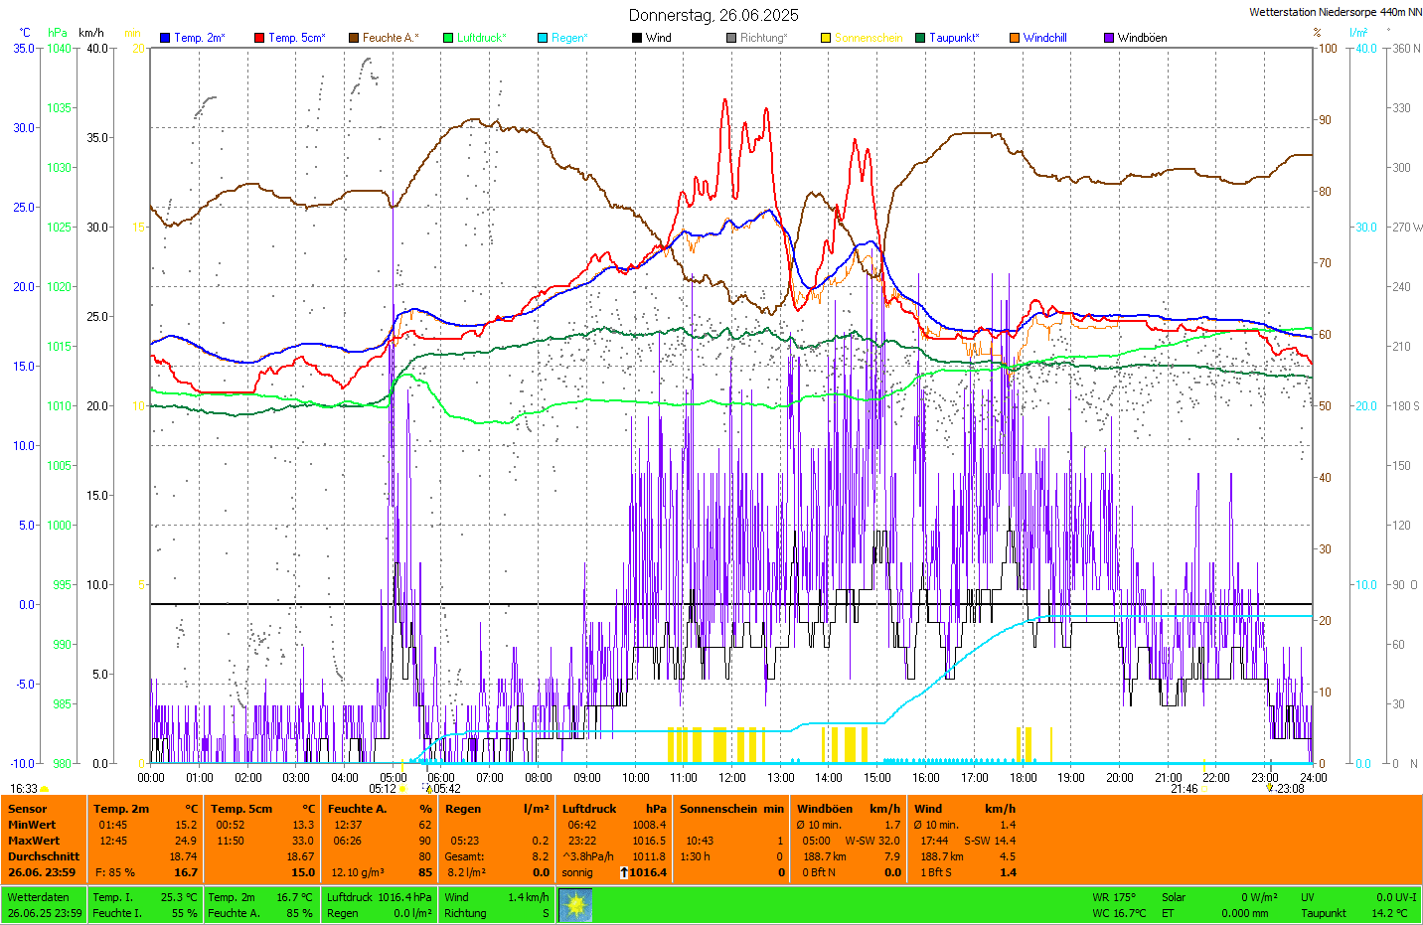Select the Sensor column header
Screen dimensions: 1423x925
point(28,809)
